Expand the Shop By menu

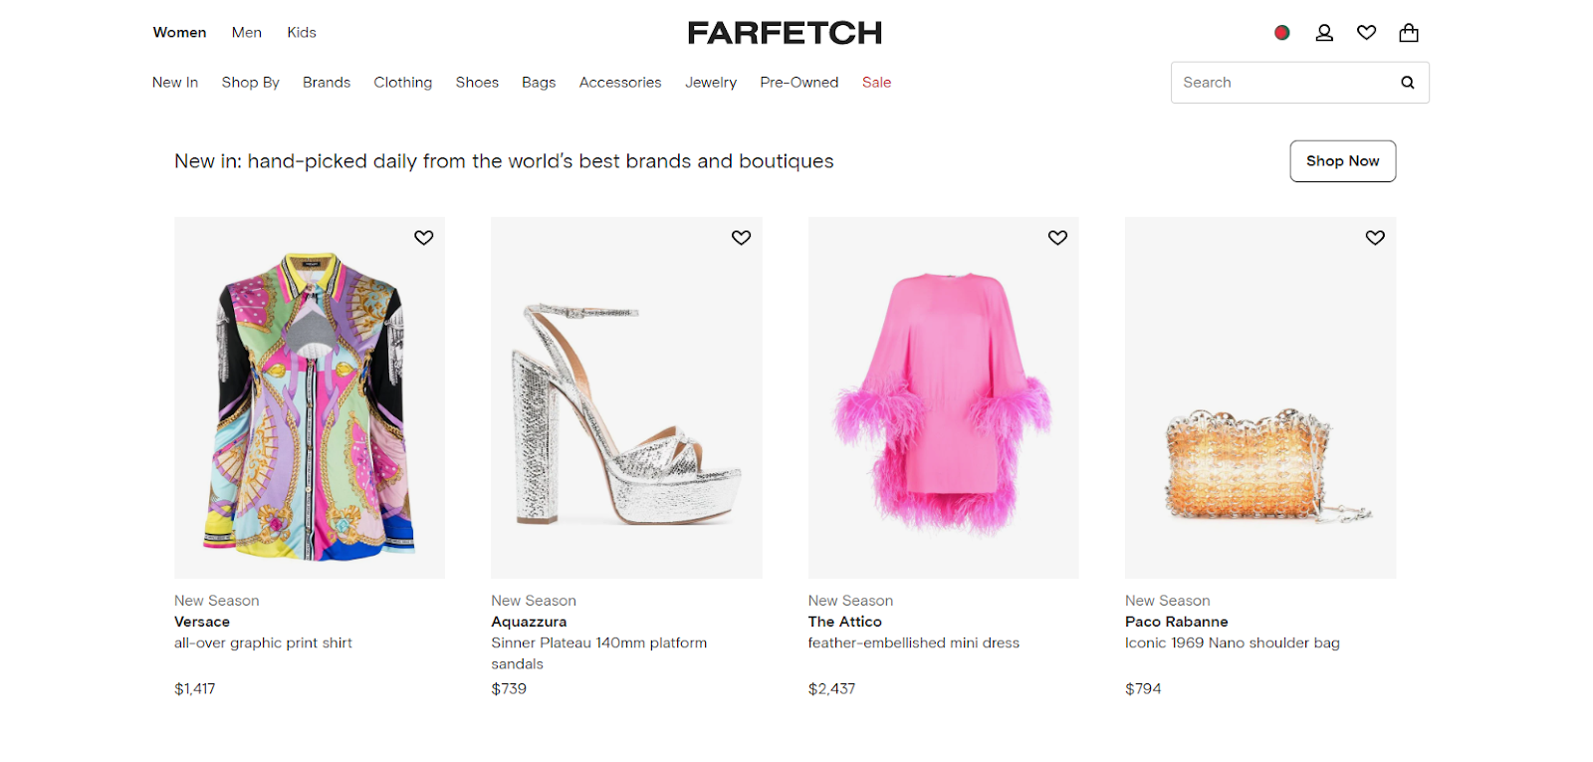pos(250,83)
